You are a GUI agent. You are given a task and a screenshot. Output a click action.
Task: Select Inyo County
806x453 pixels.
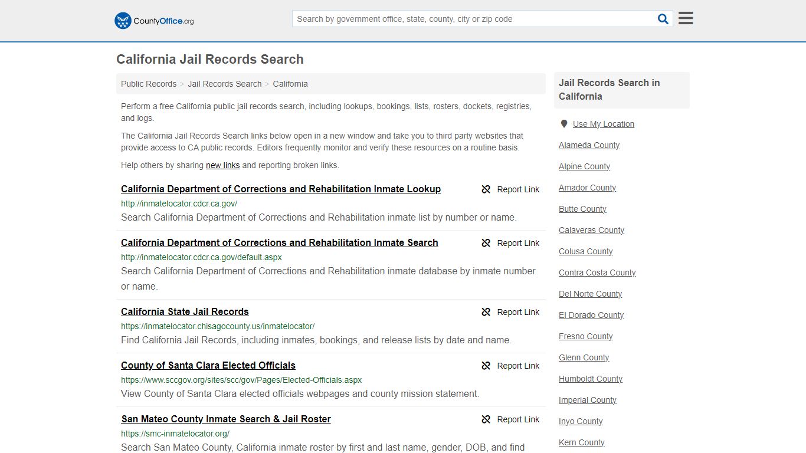(581, 421)
